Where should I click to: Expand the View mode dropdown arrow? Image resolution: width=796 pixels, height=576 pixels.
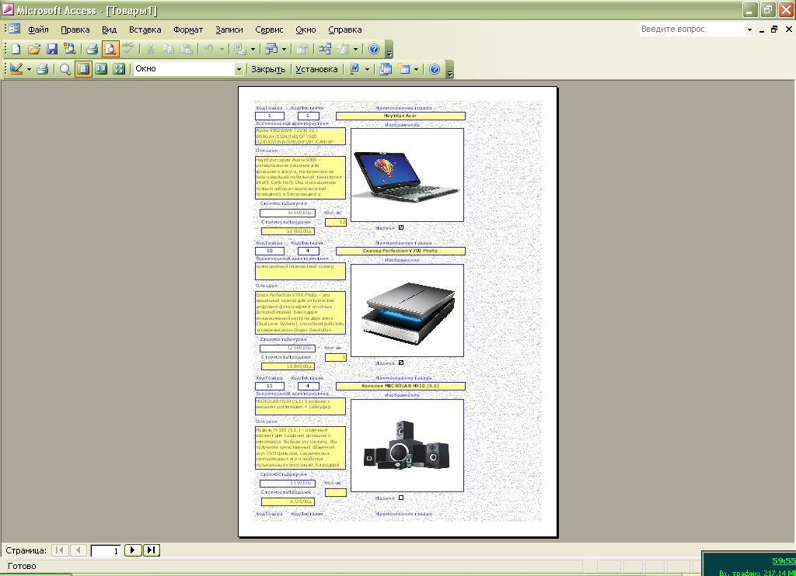pyautogui.click(x=29, y=69)
